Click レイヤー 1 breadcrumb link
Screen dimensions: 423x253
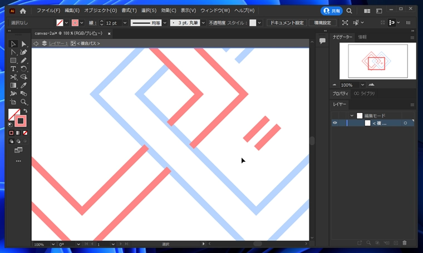(58, 43)
